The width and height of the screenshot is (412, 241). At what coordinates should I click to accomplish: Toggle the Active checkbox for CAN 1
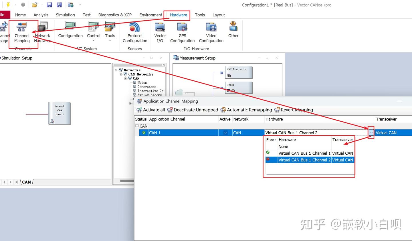coord(225,133)
